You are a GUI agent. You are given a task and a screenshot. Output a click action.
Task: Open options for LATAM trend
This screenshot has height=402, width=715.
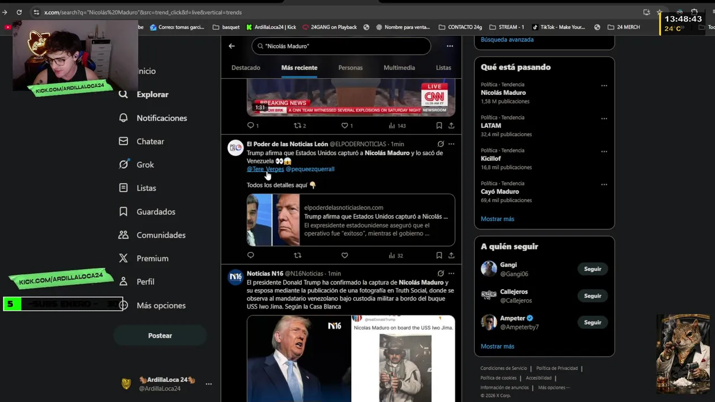click(x=604, y=119)
